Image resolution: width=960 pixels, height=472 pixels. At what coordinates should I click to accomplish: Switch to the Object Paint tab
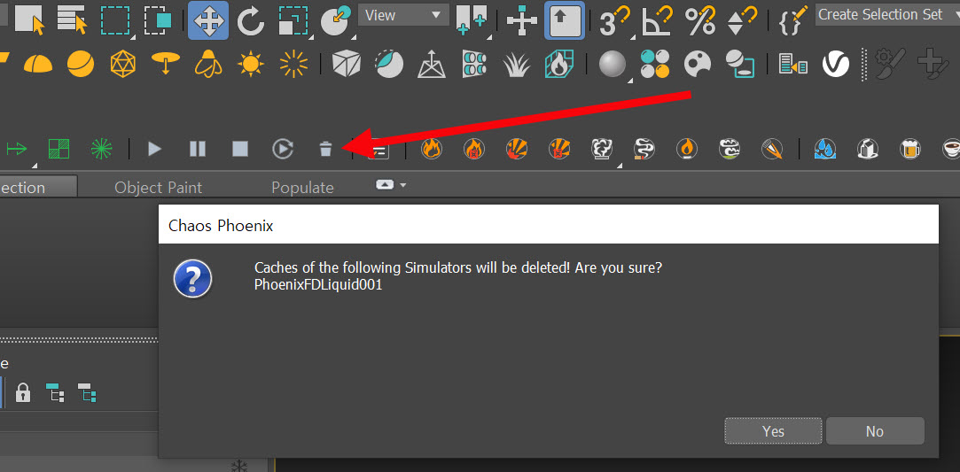point(158,187)
